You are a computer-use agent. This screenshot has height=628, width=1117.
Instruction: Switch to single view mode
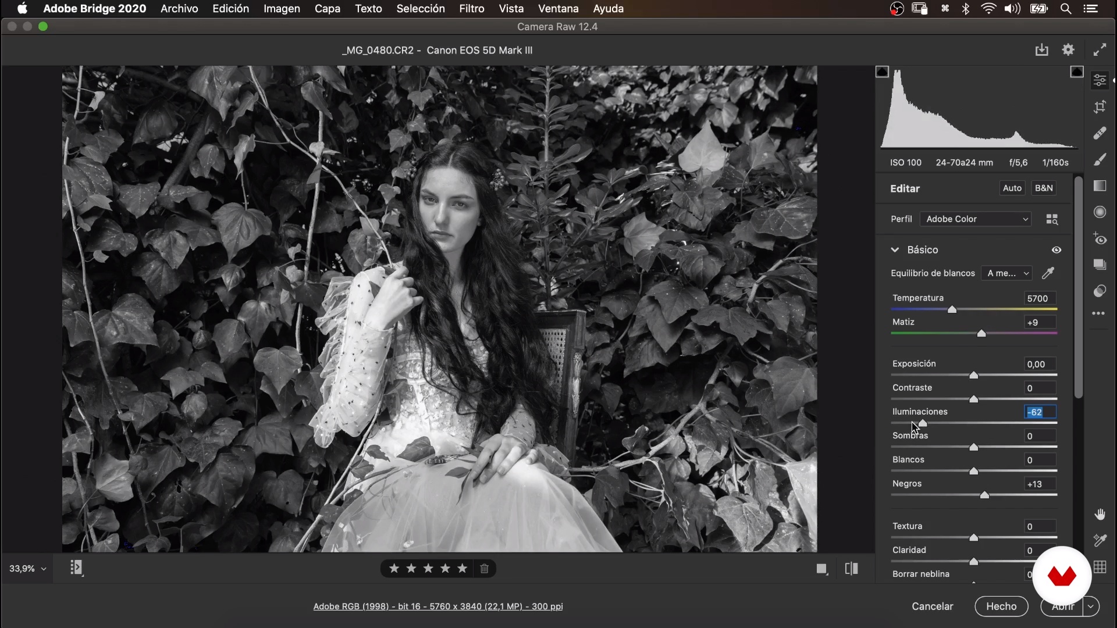(x=821, y=569)
